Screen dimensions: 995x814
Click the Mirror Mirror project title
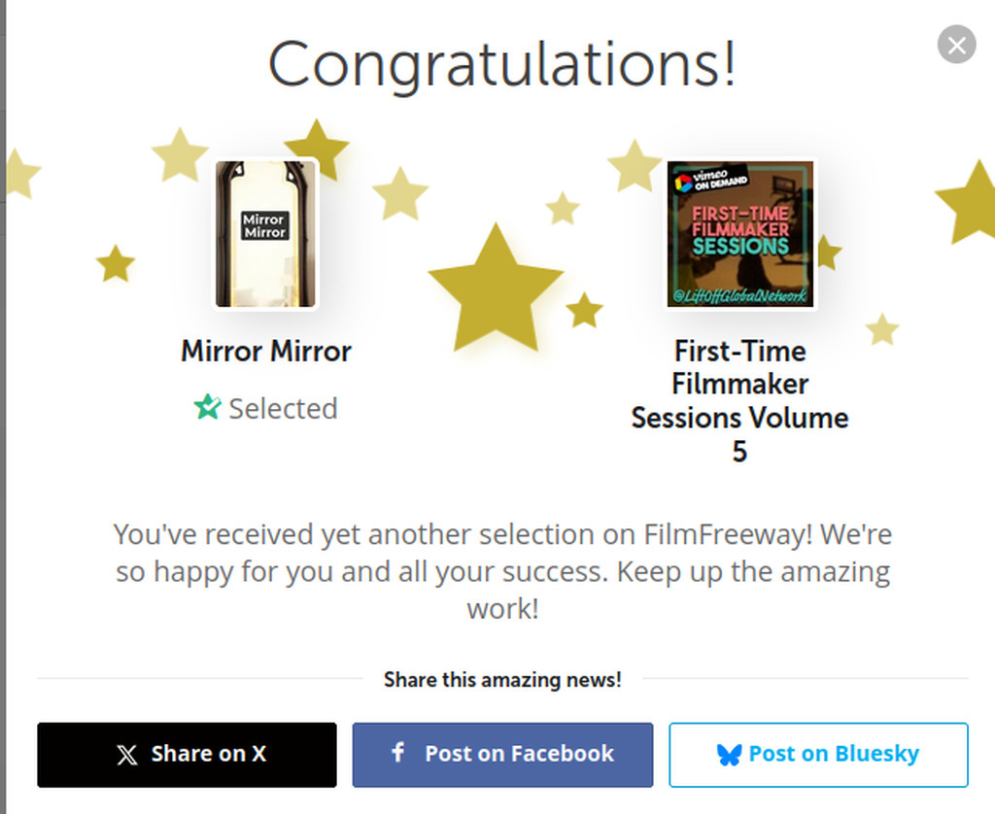click(x=266, y=352)
